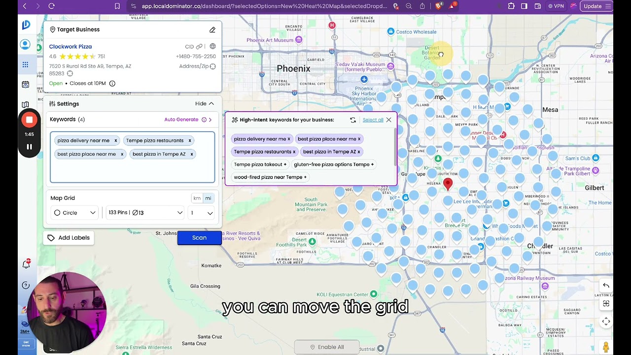Screen dimensions: 631x355
Task: Remove the 'best pizza place near me' keyword
Action: coord(122,154)
